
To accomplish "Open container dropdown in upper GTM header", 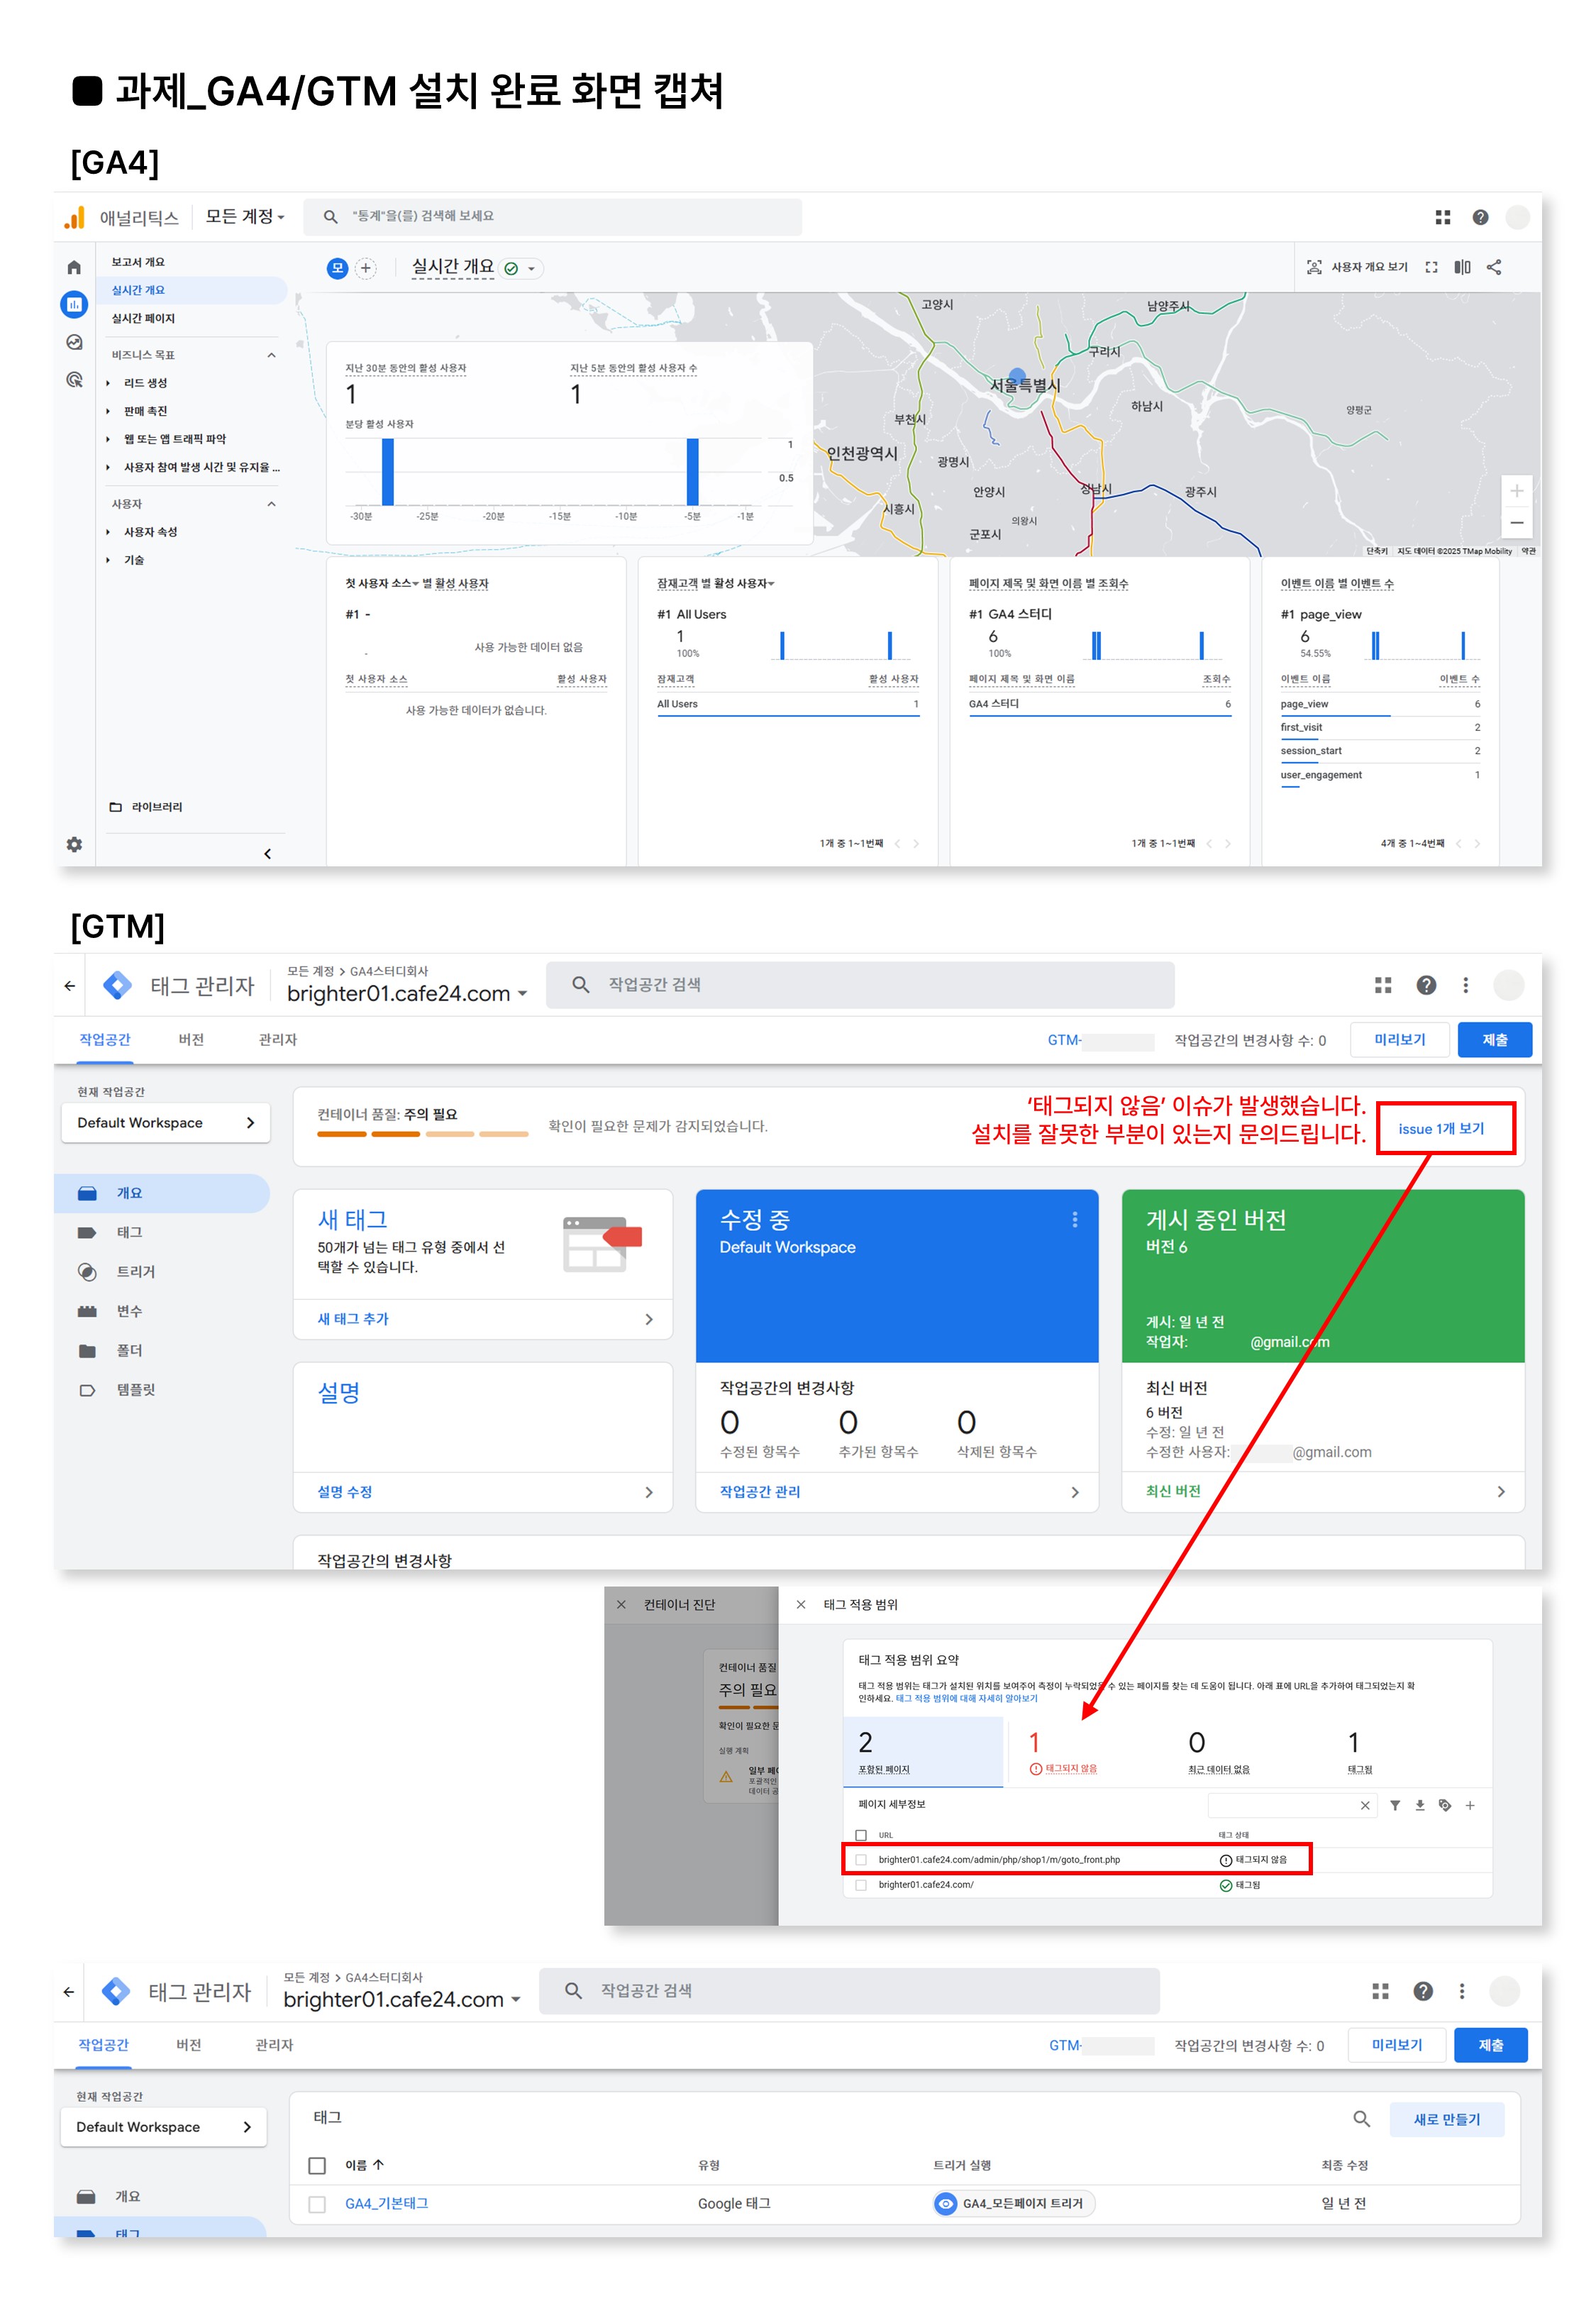I will point(407,993).
